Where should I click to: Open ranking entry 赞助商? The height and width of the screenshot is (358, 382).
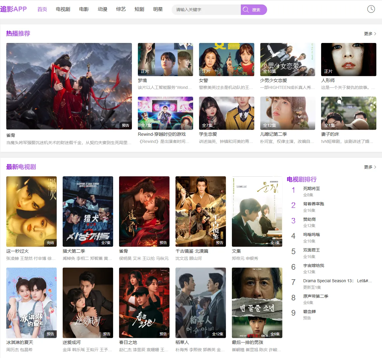pos(309,219)
